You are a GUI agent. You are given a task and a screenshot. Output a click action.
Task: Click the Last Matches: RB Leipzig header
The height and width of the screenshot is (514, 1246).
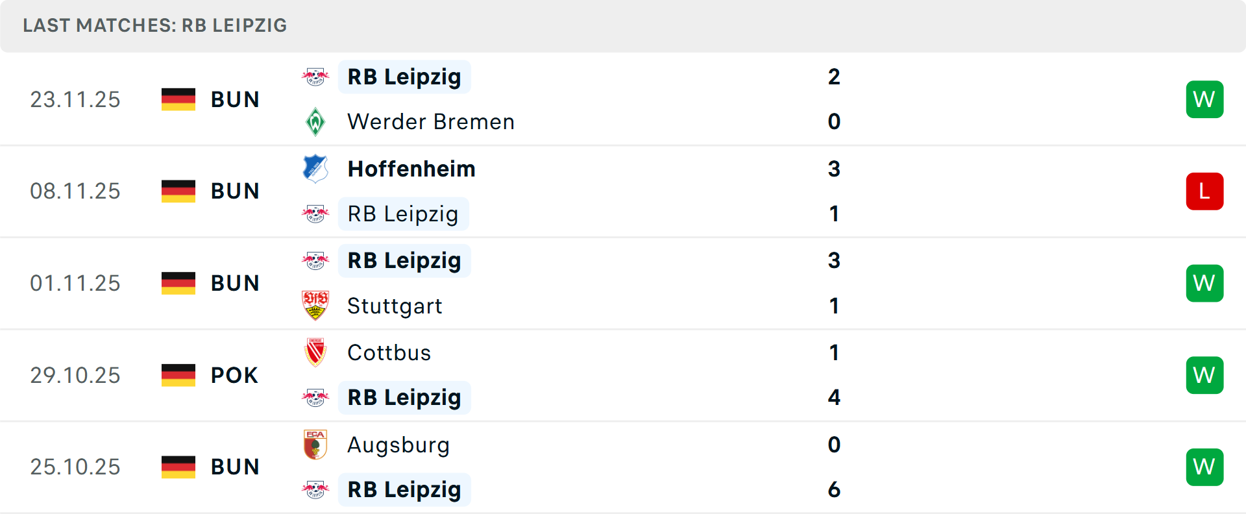(x=155, y=25)
